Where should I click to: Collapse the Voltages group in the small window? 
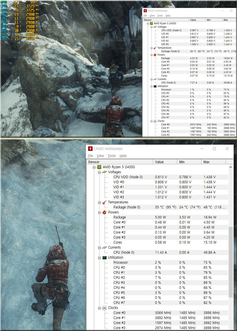151,27
